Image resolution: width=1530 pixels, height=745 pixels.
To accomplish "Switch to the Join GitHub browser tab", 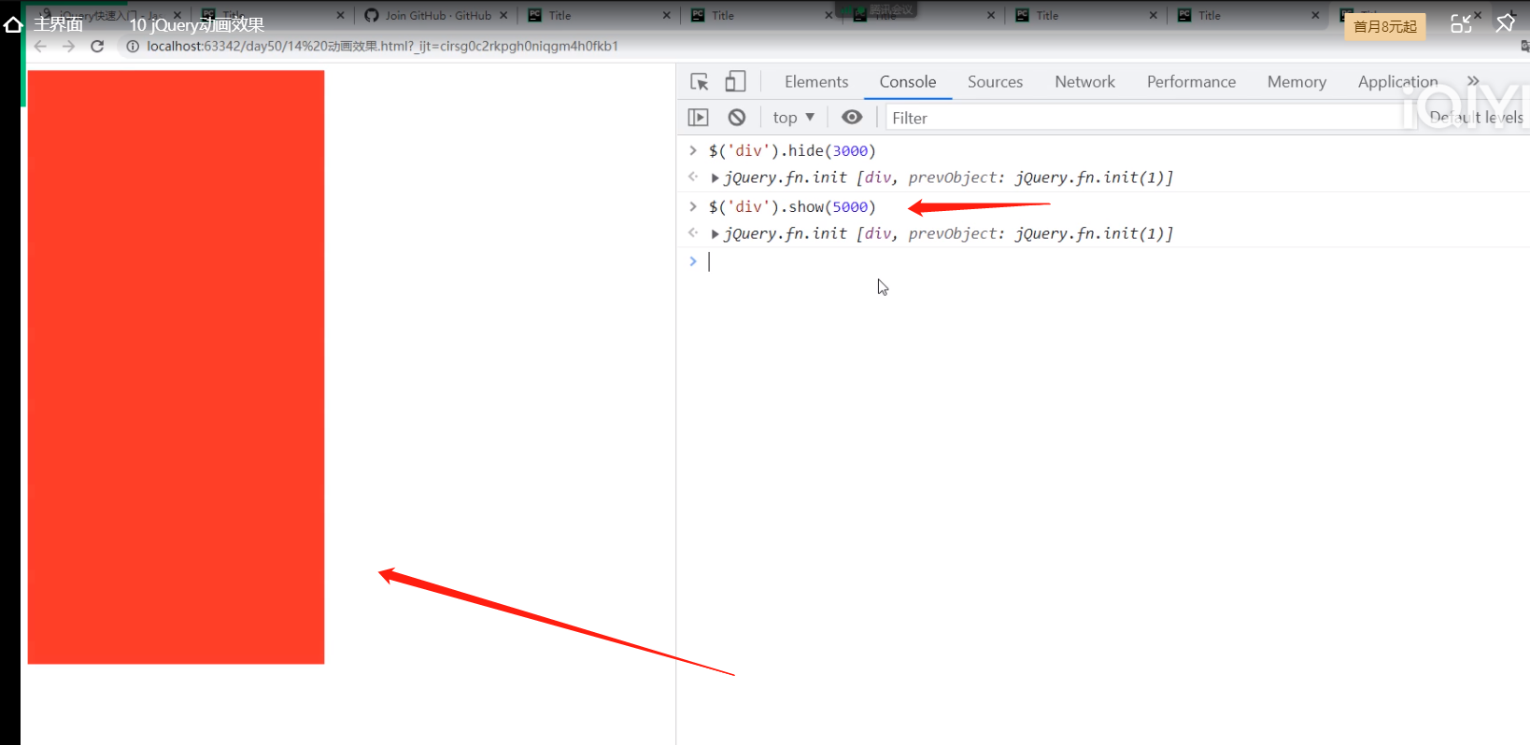I will [436, 15].
